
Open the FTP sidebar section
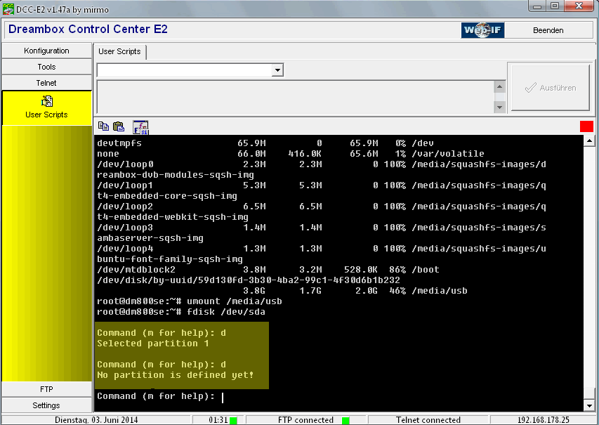coord(46,389)
